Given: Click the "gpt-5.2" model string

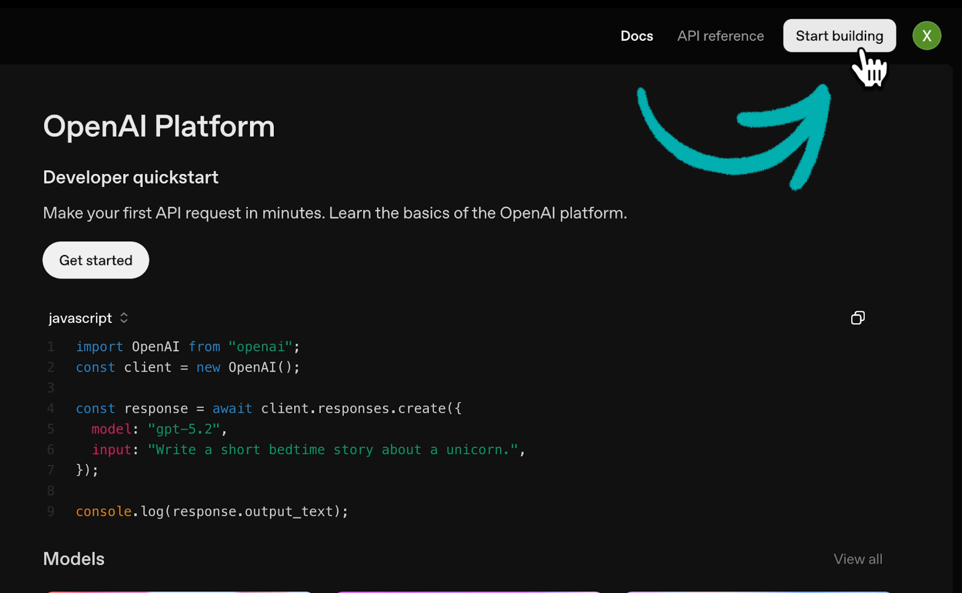Looking at the screenshot, I should (183, 429).
